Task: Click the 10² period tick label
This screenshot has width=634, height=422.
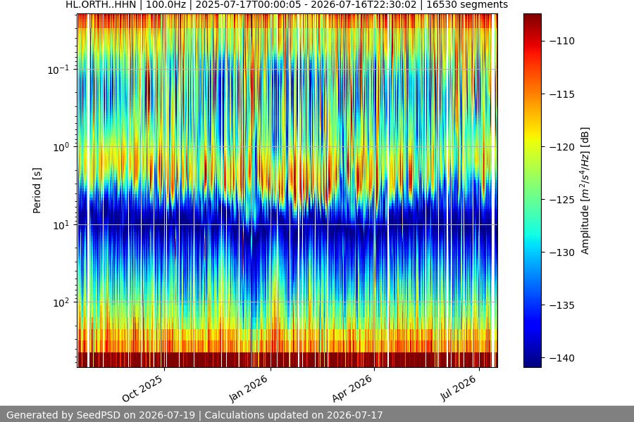Action: pyautogui.click(x=61, y=302)
